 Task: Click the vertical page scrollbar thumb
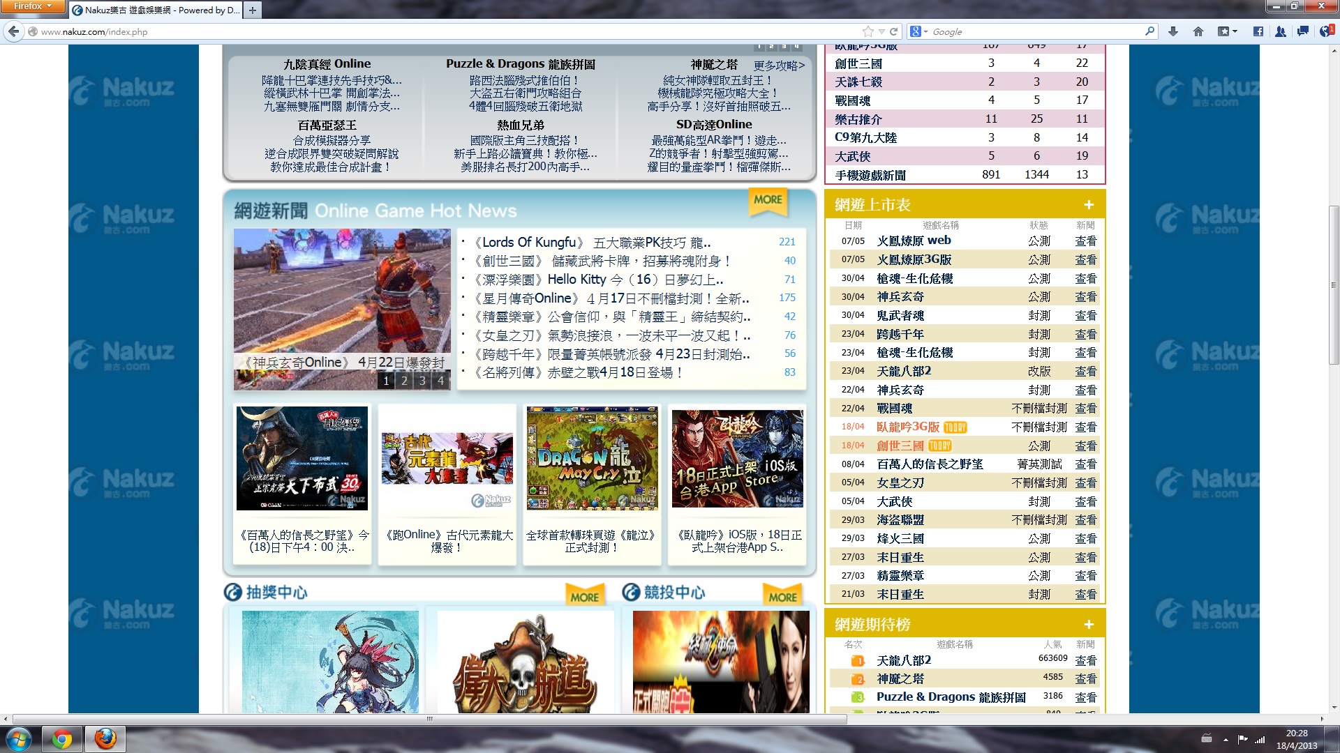(x=1334, y=284)
